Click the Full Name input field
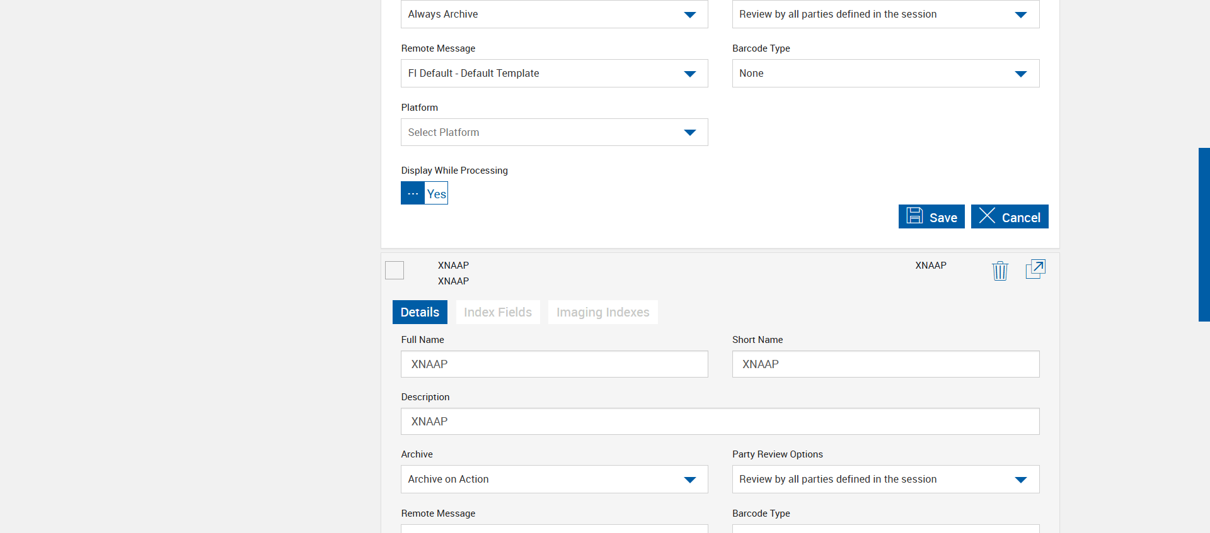This screenshot has width=1210, height=533. coord(554,364)
